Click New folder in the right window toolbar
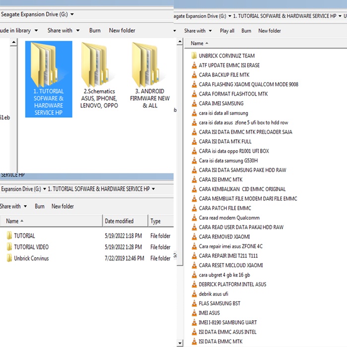This screenshot has height=347, width=347. (270, 31)
